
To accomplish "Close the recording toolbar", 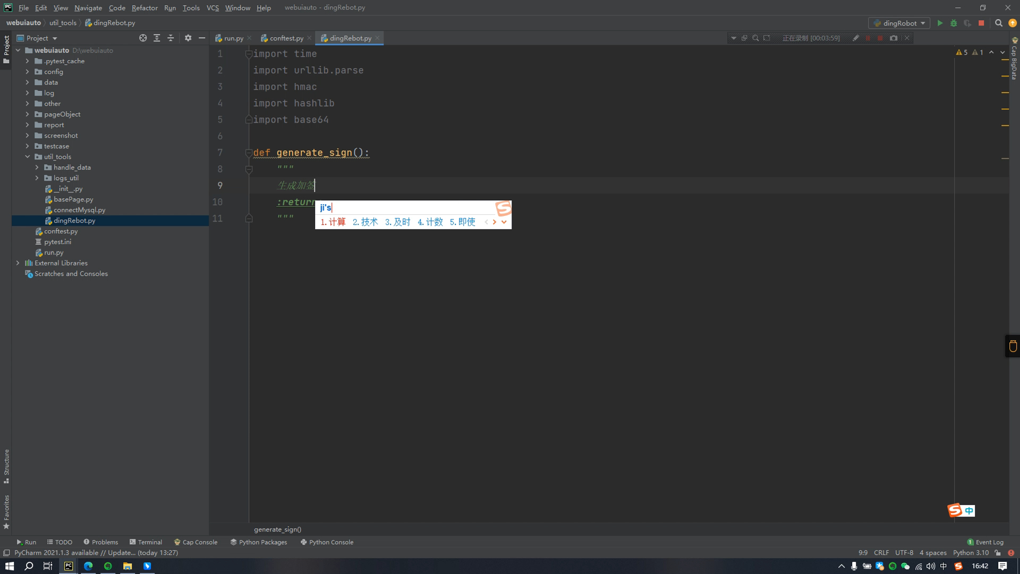I will pyautogui.click(x=907, y=38).
